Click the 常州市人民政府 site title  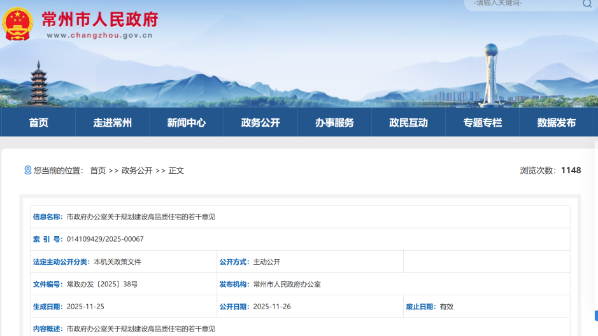point(100,19)
